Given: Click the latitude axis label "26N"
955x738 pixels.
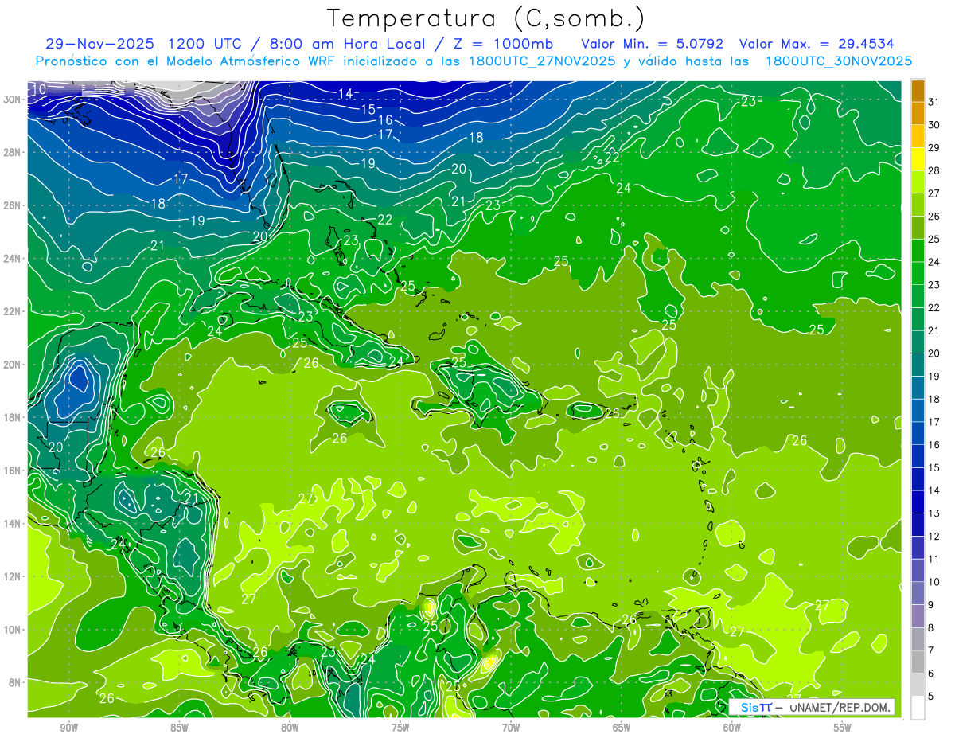Looking at the screenshot, I should coord(11,205).
